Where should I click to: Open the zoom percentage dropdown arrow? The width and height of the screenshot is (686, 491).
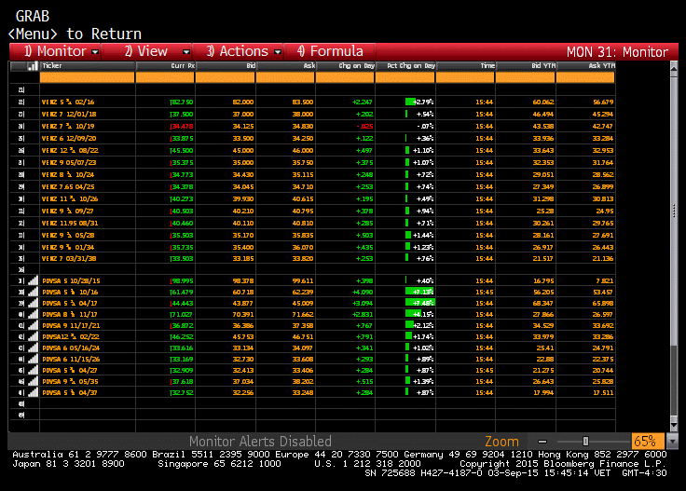click(x=672, y=442)
